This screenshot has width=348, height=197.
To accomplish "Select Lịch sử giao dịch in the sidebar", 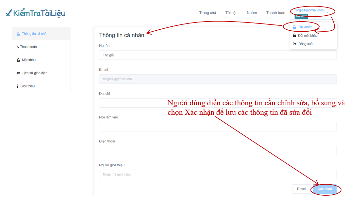I will pyautogui.click(x=41, y=73).
